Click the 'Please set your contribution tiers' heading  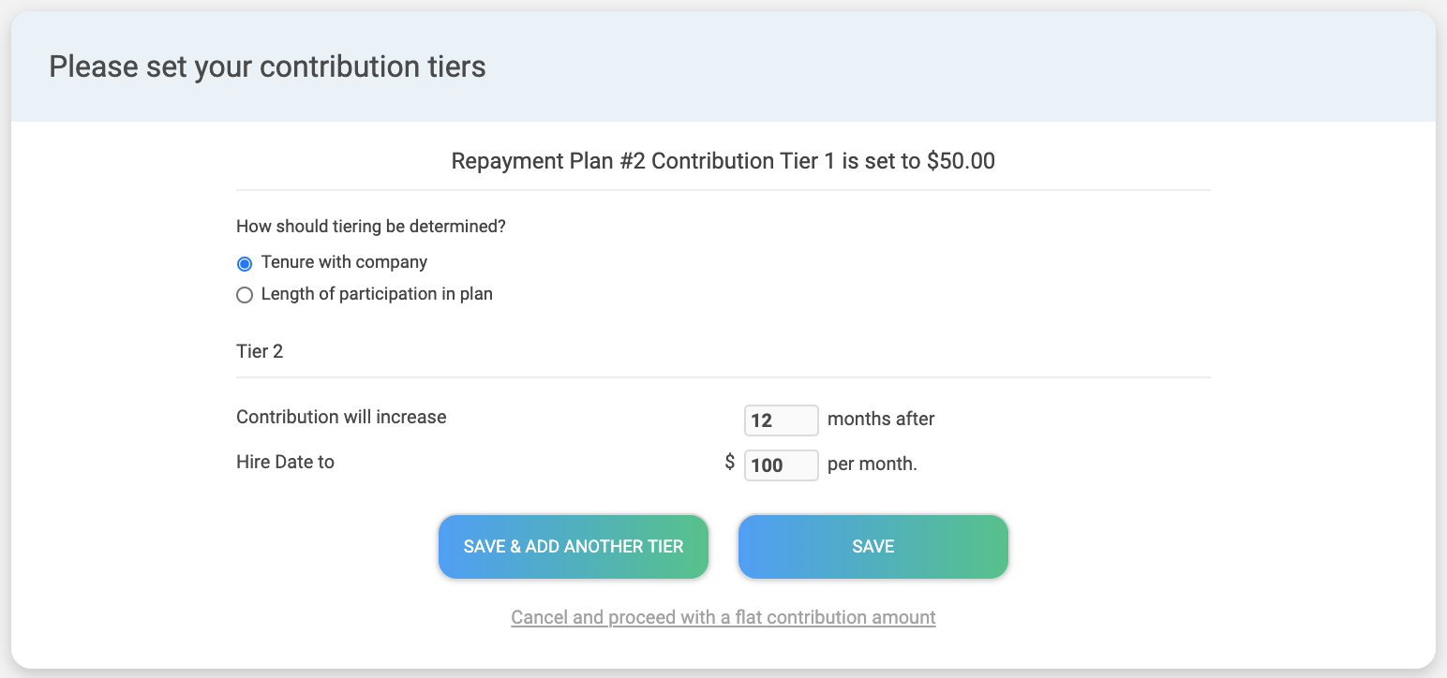pyautogui.click(x=267, y=67)
